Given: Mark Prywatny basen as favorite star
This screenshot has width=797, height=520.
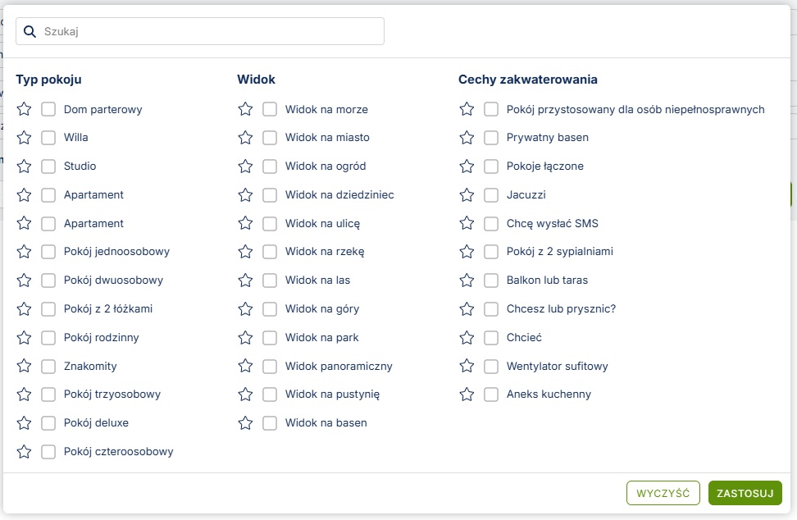Looking at the screenshot, I should (x=467, y=138).
